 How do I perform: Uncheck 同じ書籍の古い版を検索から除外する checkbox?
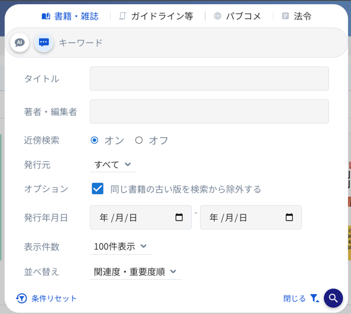point(97,189)
